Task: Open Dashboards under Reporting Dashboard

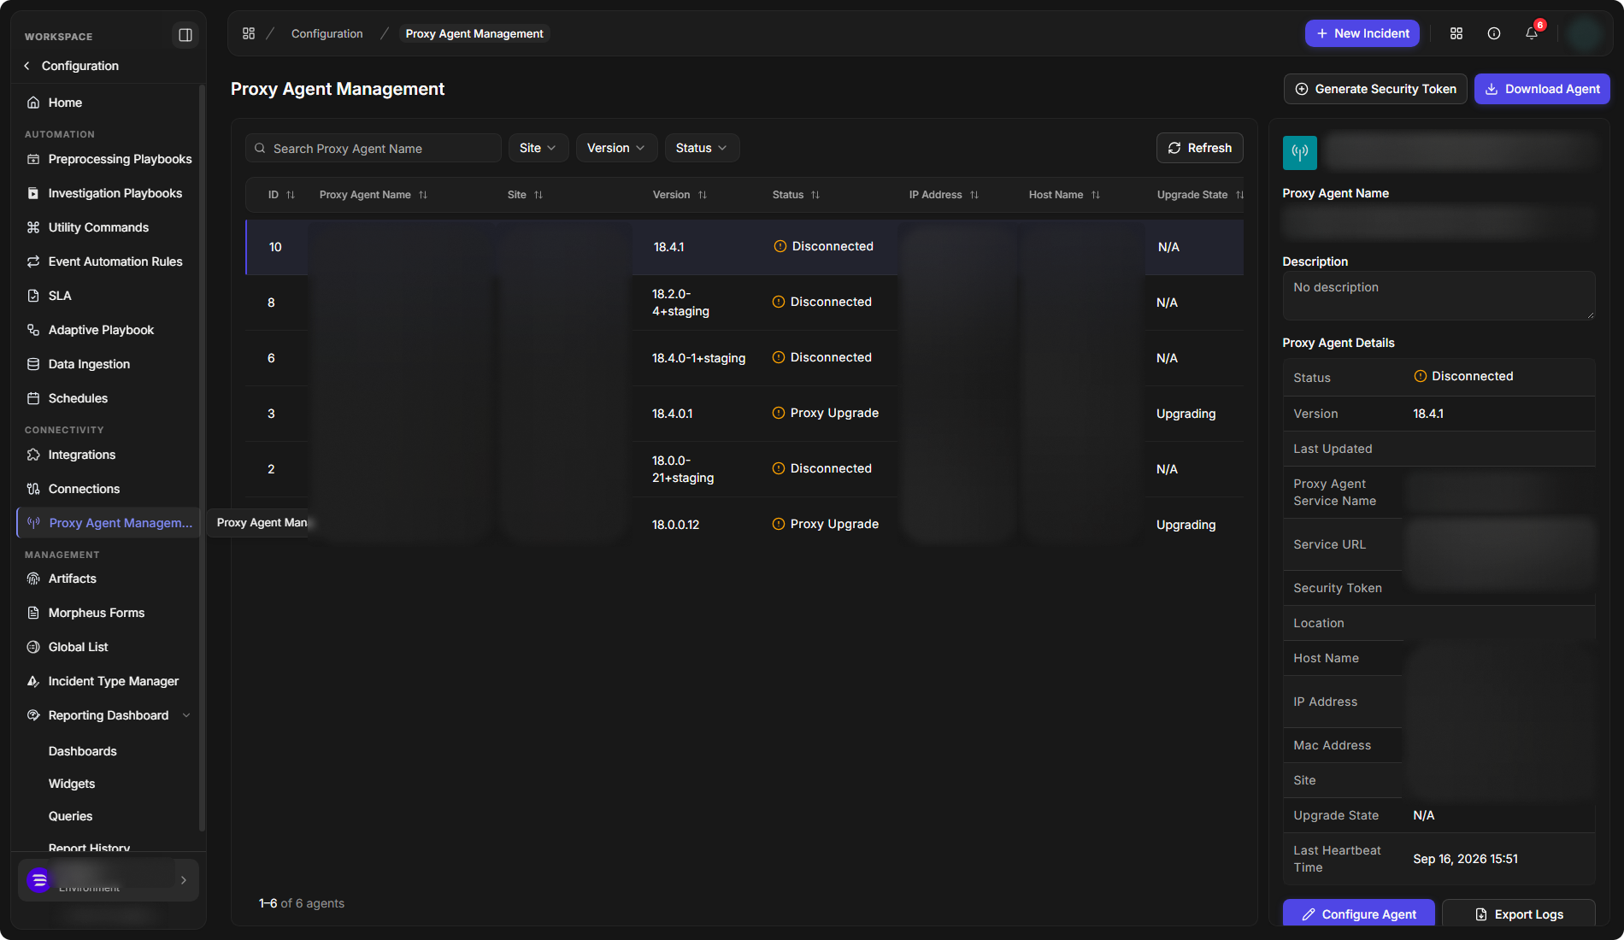Action: 82,751
